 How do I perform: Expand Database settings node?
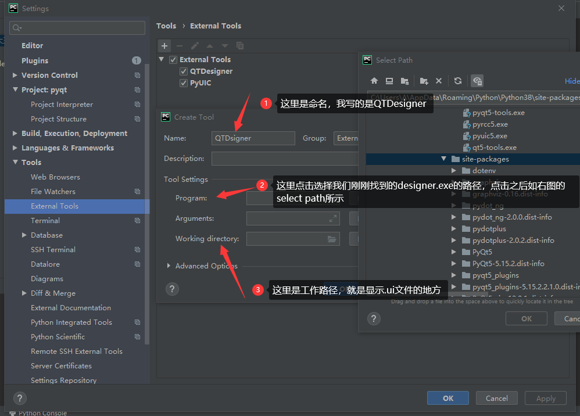point(24,235)
